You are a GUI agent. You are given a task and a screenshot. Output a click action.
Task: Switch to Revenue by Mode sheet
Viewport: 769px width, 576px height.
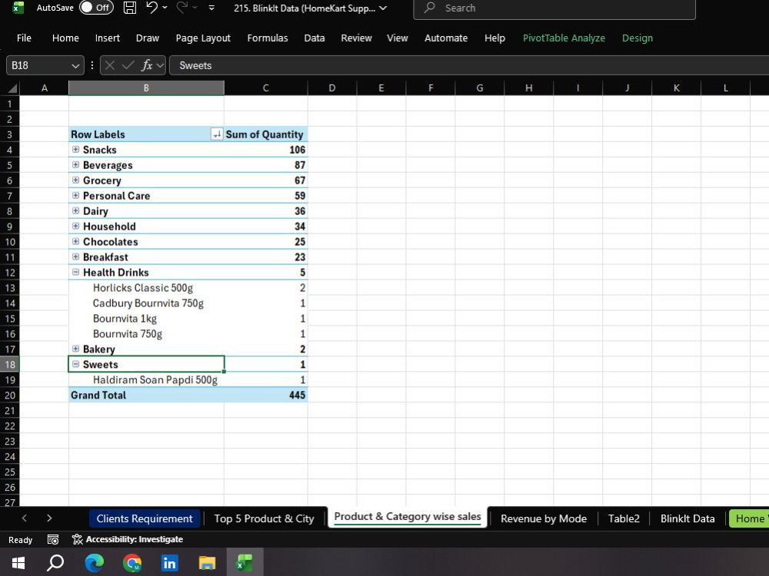tap(544, 518)
